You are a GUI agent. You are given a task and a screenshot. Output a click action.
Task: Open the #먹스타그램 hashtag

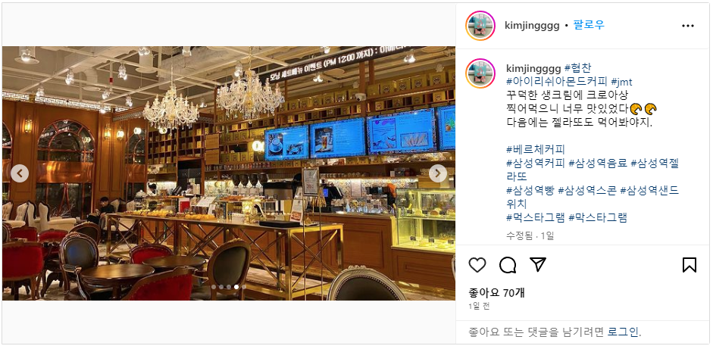tap(535, 217)
